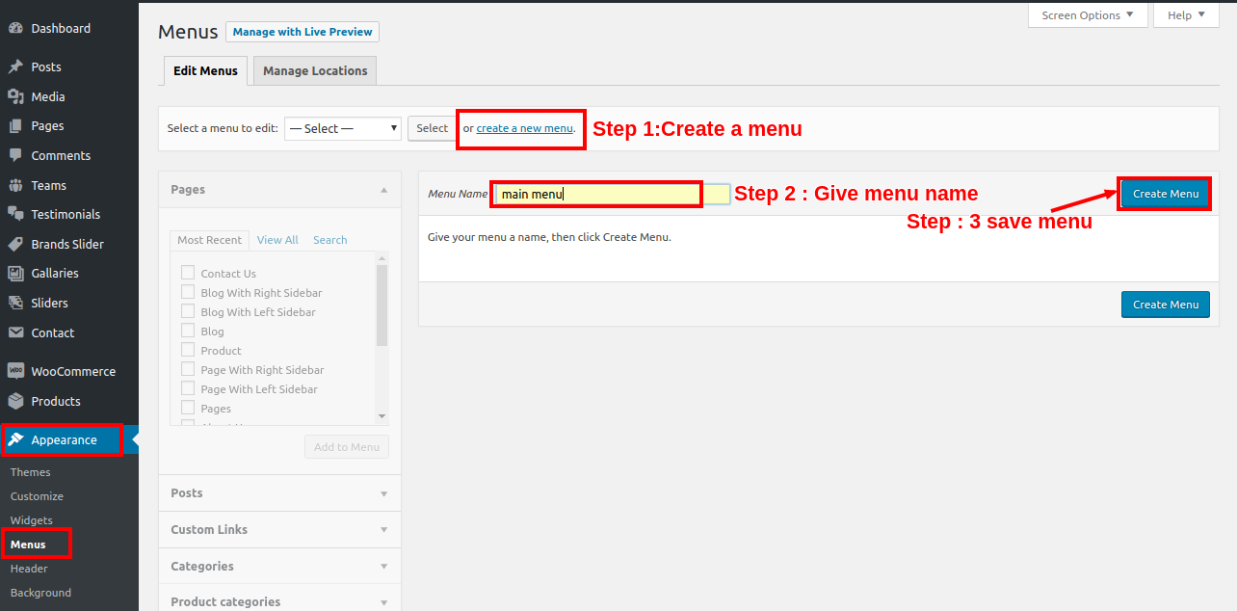Click the Comments bubble icon
Image resolution: width=1237 pixels, height=611 pixels.
pyautogui.click(x=15, y=155)
